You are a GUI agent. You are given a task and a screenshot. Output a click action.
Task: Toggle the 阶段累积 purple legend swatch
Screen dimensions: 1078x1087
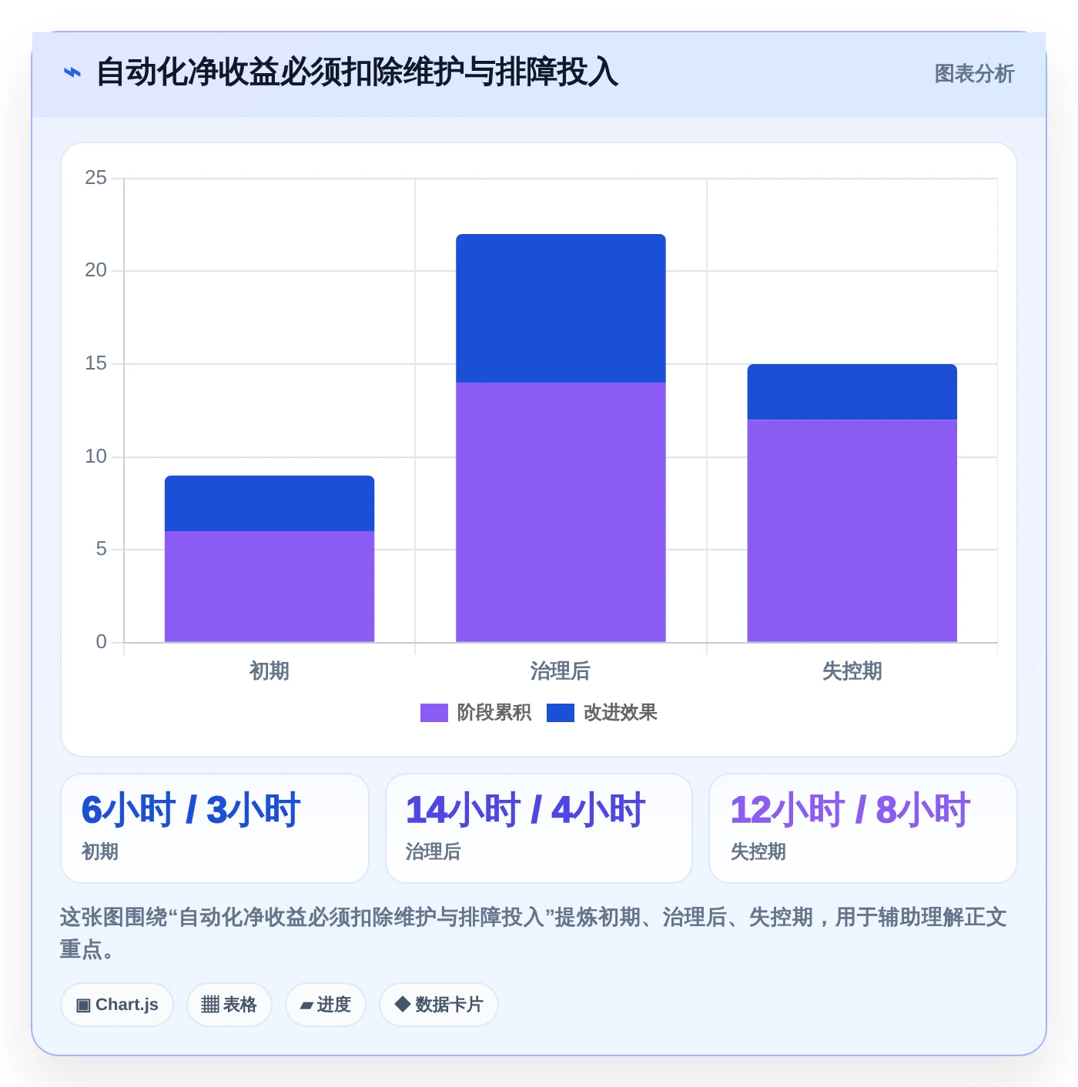click(x=434, y=713)
